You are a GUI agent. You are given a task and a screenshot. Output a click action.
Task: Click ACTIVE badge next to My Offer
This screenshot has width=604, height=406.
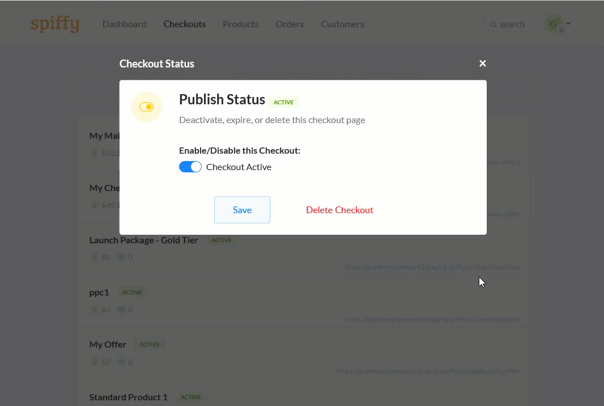pyautogui.click(x=150, y=344)
